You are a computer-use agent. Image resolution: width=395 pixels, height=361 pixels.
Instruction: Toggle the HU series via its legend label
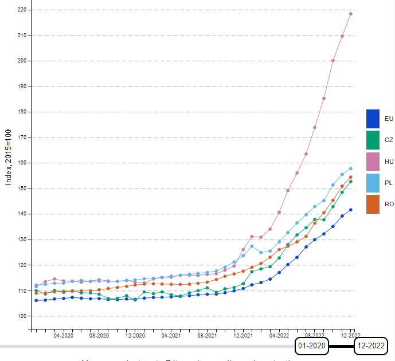pyautogui.click(x=389, y=162)
